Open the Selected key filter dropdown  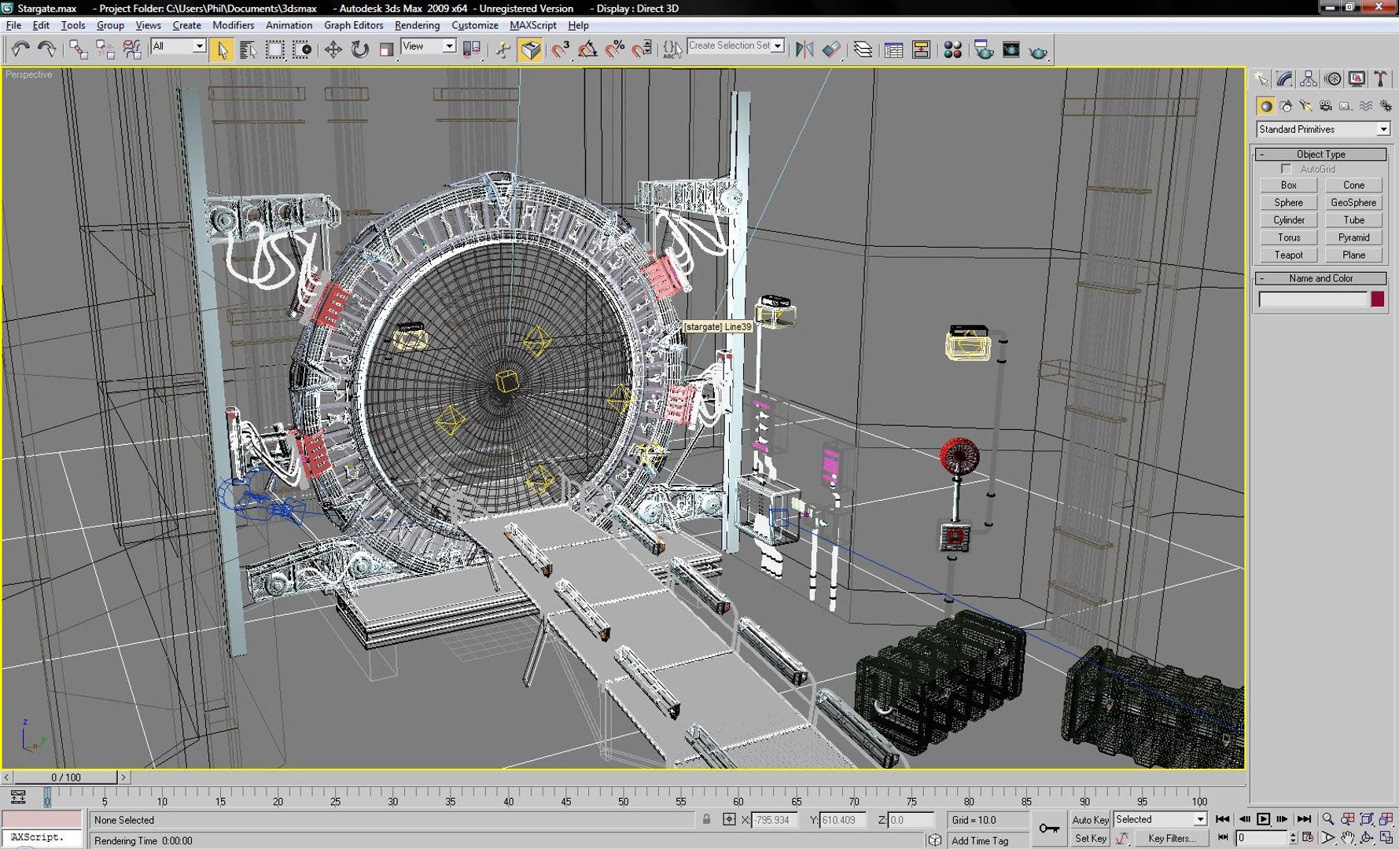click(1160, 819)
